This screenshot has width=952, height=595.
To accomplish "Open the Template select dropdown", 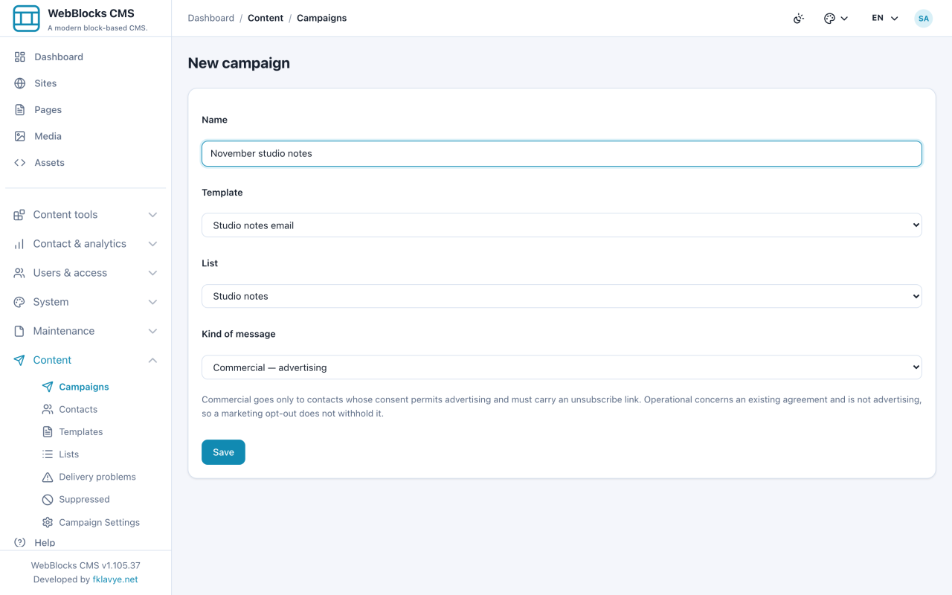I will click(x=562, y=225).
